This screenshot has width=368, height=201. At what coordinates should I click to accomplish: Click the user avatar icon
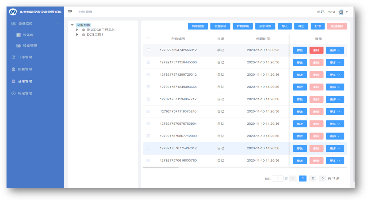click(x=341, y=12)
